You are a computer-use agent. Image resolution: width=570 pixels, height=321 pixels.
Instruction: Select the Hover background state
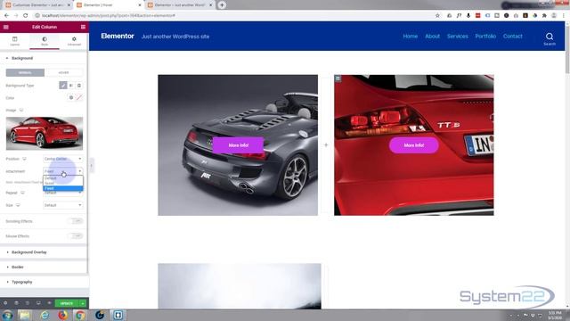63,73
